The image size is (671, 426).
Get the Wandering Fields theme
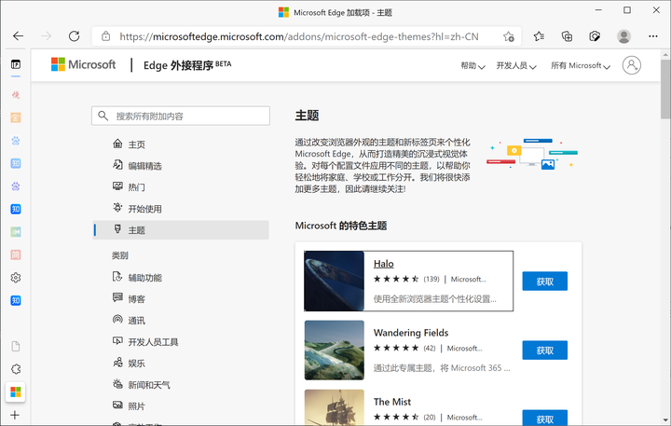point(545,350)
